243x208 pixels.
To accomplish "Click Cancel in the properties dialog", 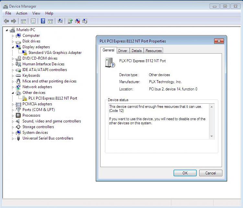I will 211,173.
